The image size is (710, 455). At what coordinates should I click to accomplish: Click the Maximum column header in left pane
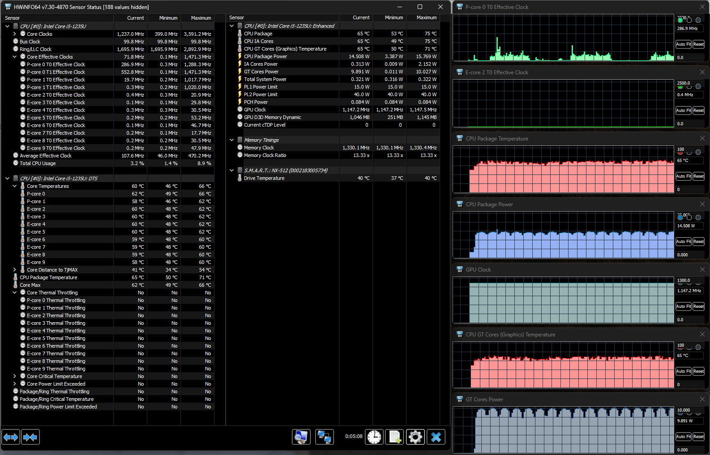(x=201, y=18)
